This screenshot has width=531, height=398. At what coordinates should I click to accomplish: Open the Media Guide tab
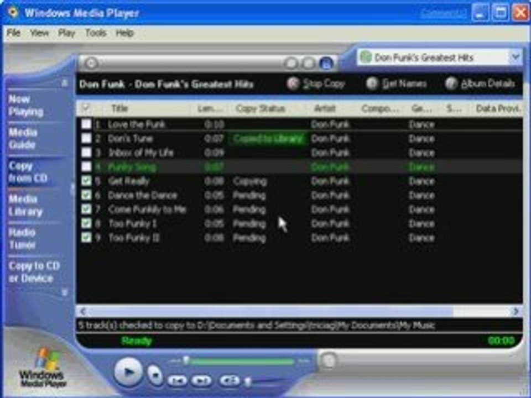tap(22, 138)
